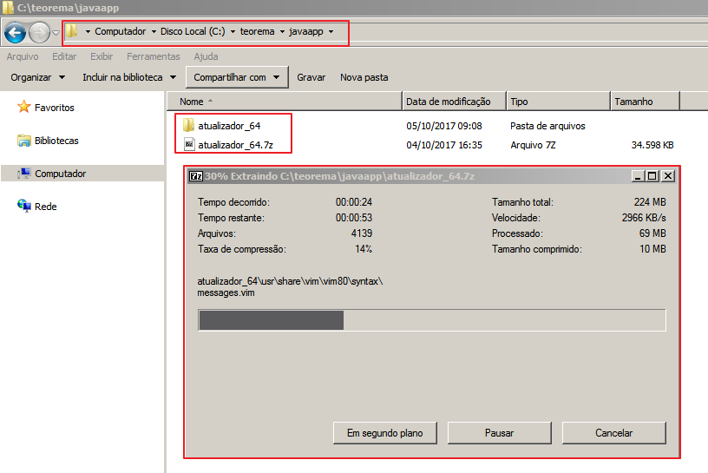Click date 05/10/2017 09:08
The width and height of the screenshot is (708, 473).
point(444,126)
